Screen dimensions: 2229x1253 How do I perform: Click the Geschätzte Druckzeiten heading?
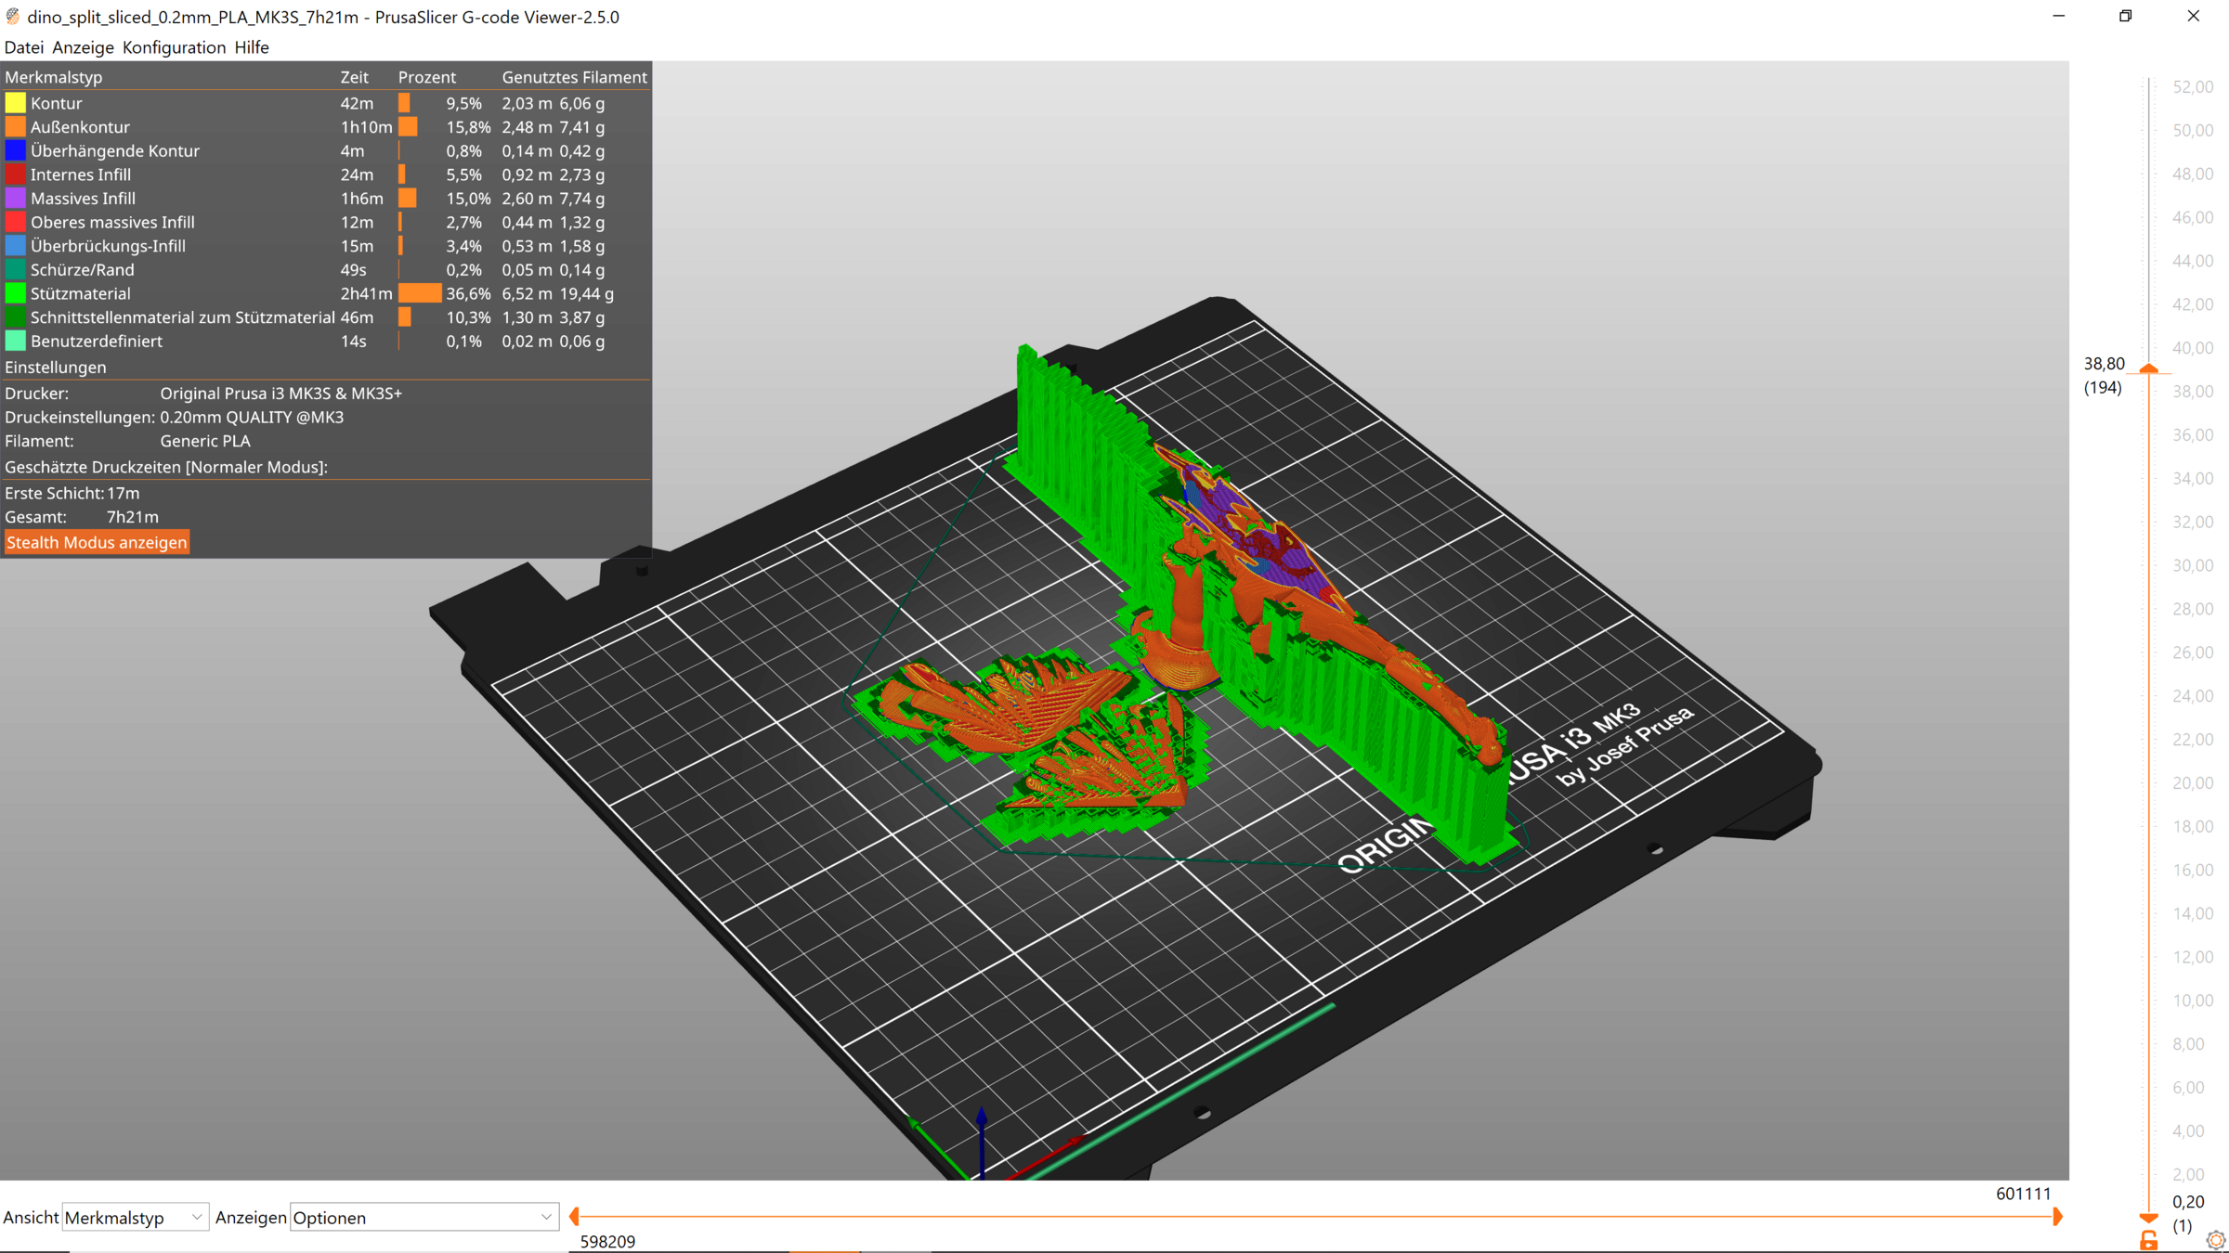[x=166, y=467]
